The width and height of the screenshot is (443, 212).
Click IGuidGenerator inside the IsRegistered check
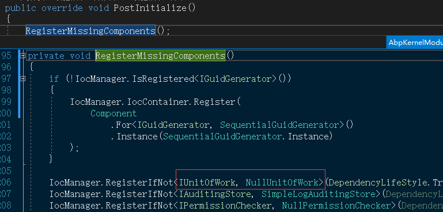pos(236,78)
